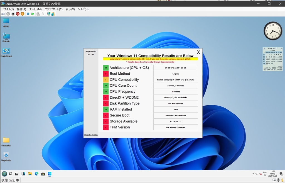Open the shell Start orb in guest taskbar

(x=4, y=174)
